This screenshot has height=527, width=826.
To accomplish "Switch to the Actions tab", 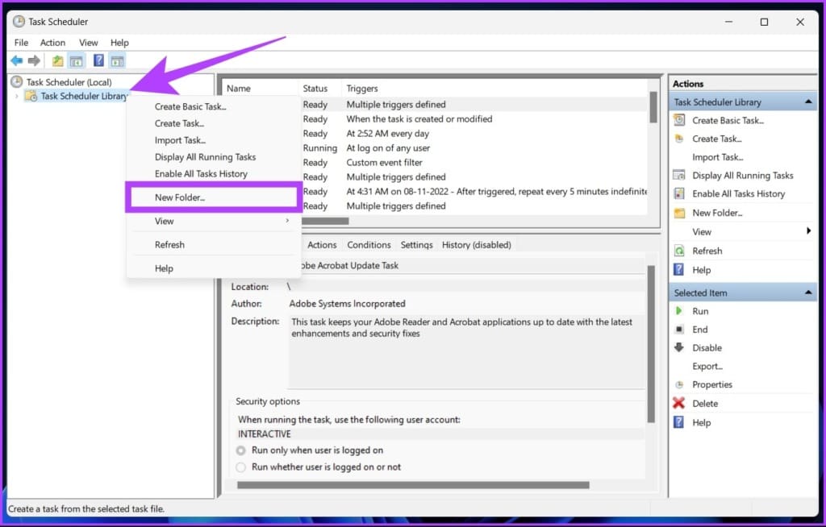I will click(322, 245).
